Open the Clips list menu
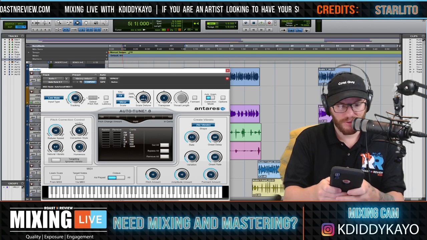 (424, 36)
